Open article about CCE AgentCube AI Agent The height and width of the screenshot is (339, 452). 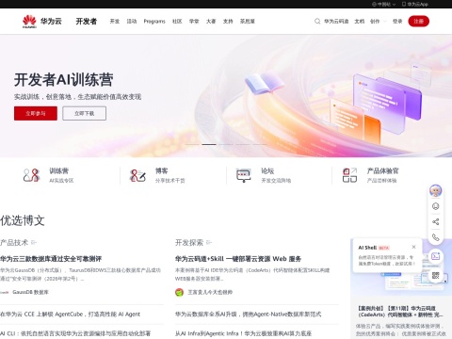tap(70, 315)
